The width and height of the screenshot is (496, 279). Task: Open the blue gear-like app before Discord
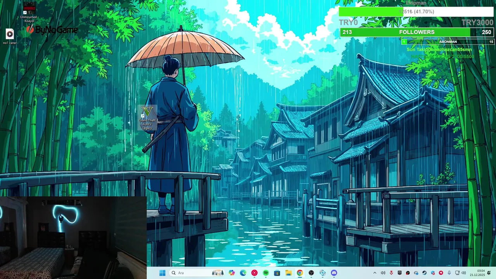[x=322, y=273]
